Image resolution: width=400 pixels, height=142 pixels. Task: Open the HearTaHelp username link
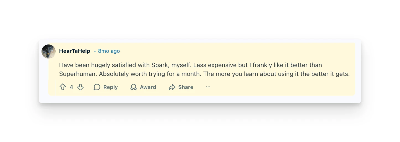click(75, 51)
